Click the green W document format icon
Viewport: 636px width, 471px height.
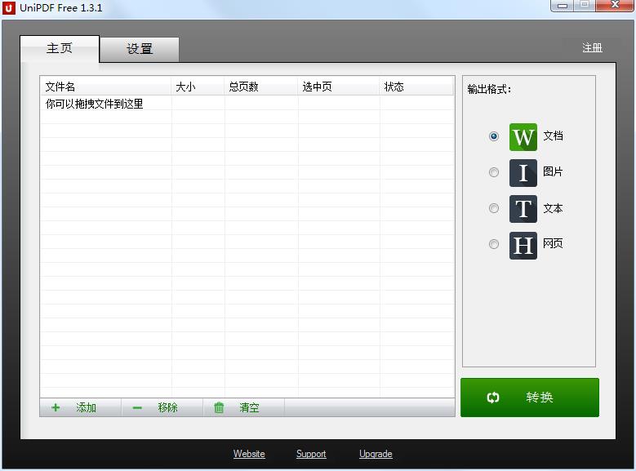(523, 137)
